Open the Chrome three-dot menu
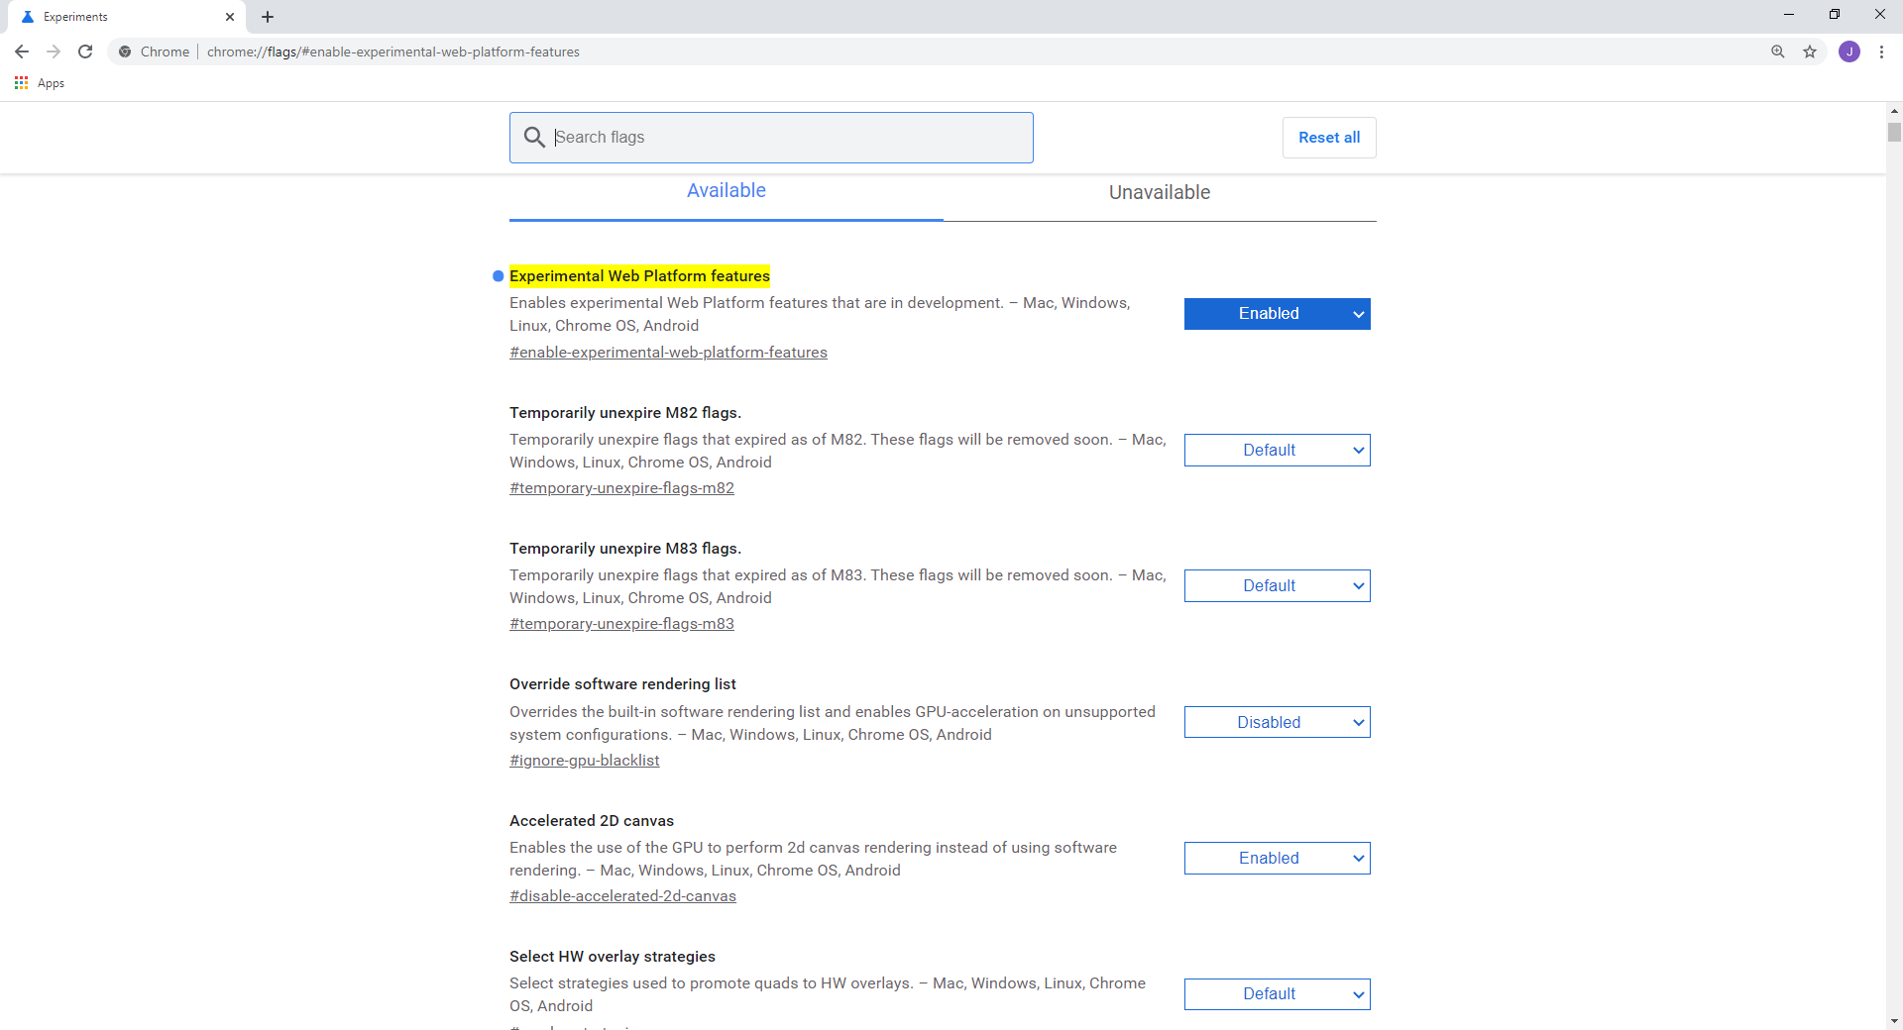 click(x=1881, y=51)
